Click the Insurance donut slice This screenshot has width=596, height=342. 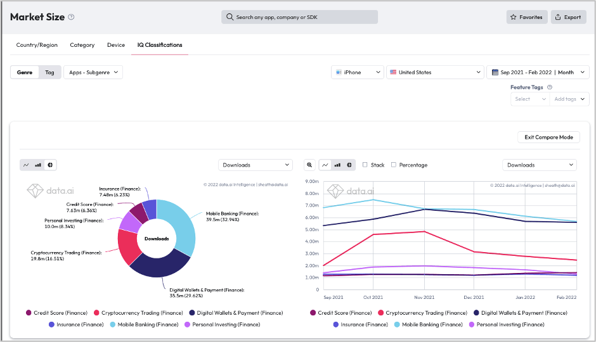click(x=150, y=209)
